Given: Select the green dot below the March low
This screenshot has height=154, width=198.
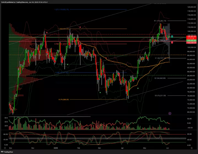Looking at the screenshot, I should click(100, 93).
